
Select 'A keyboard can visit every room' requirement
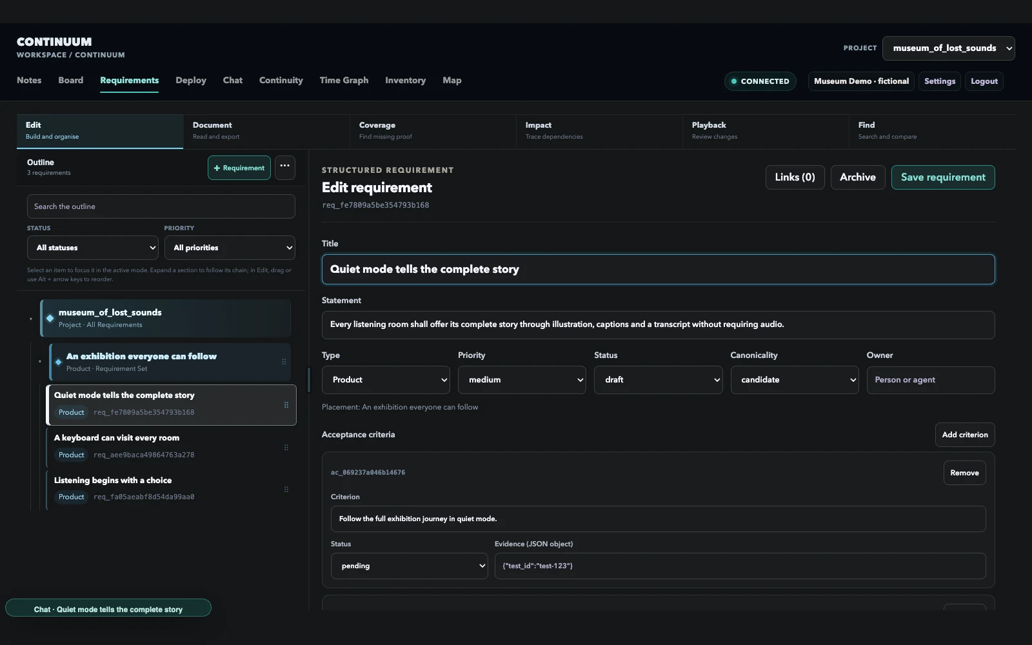[171, 446]
